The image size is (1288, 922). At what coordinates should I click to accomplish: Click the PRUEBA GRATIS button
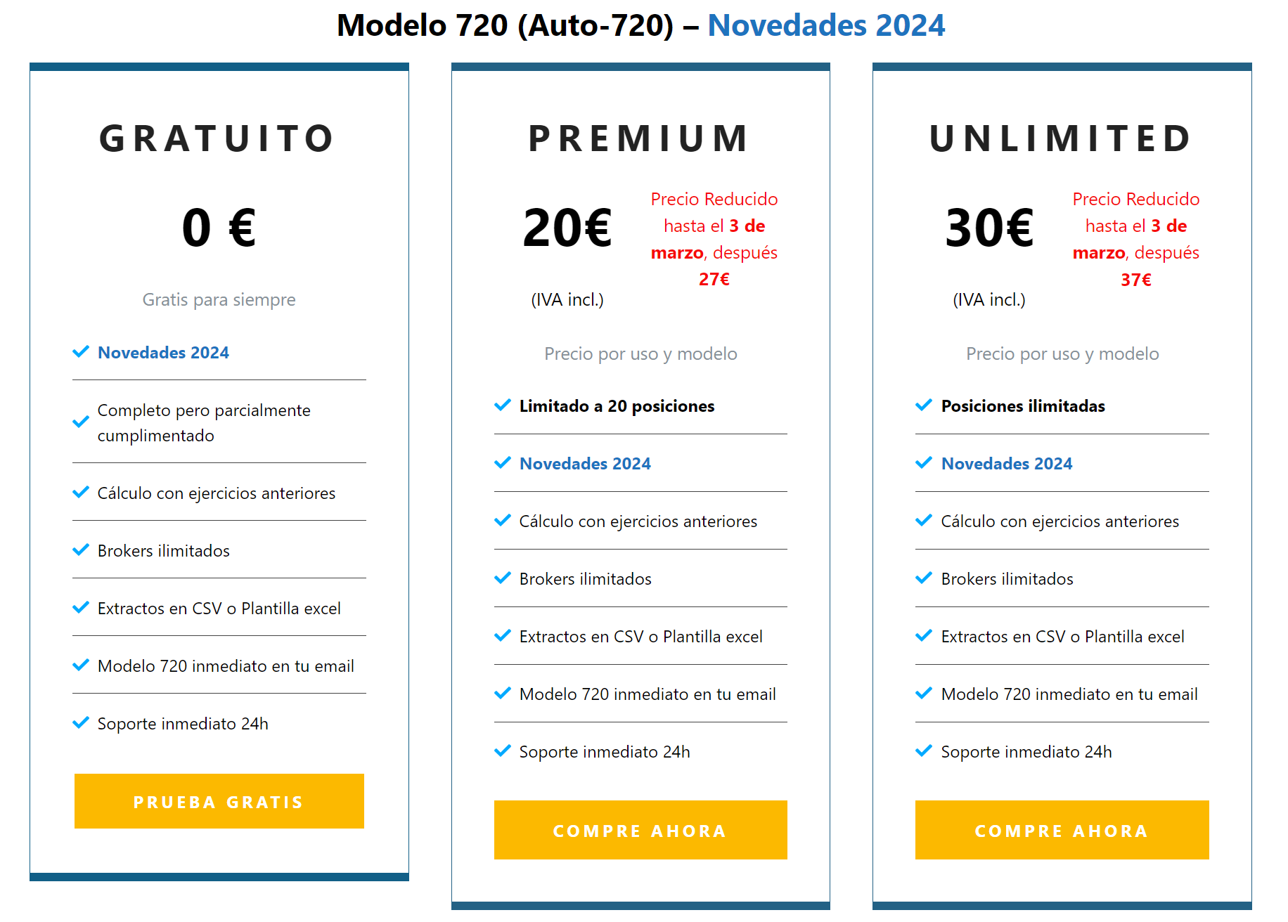(x=219, y=801)
